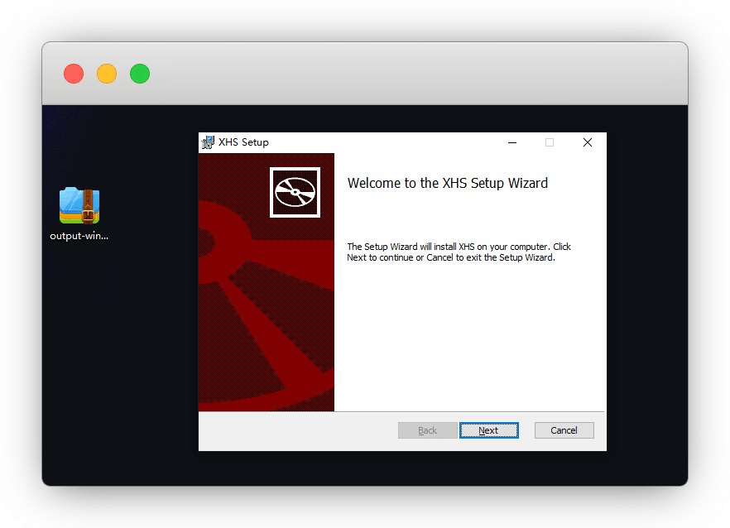The width and height of the screenshot is (730, 528).
Task: Cancel the XHS Setup Wizard
Action: pyautogui.click(x=564, y=430)
